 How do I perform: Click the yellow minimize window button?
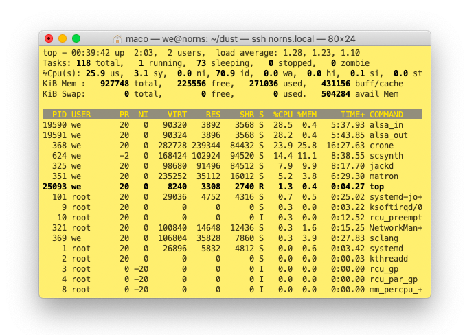(63, 38)
